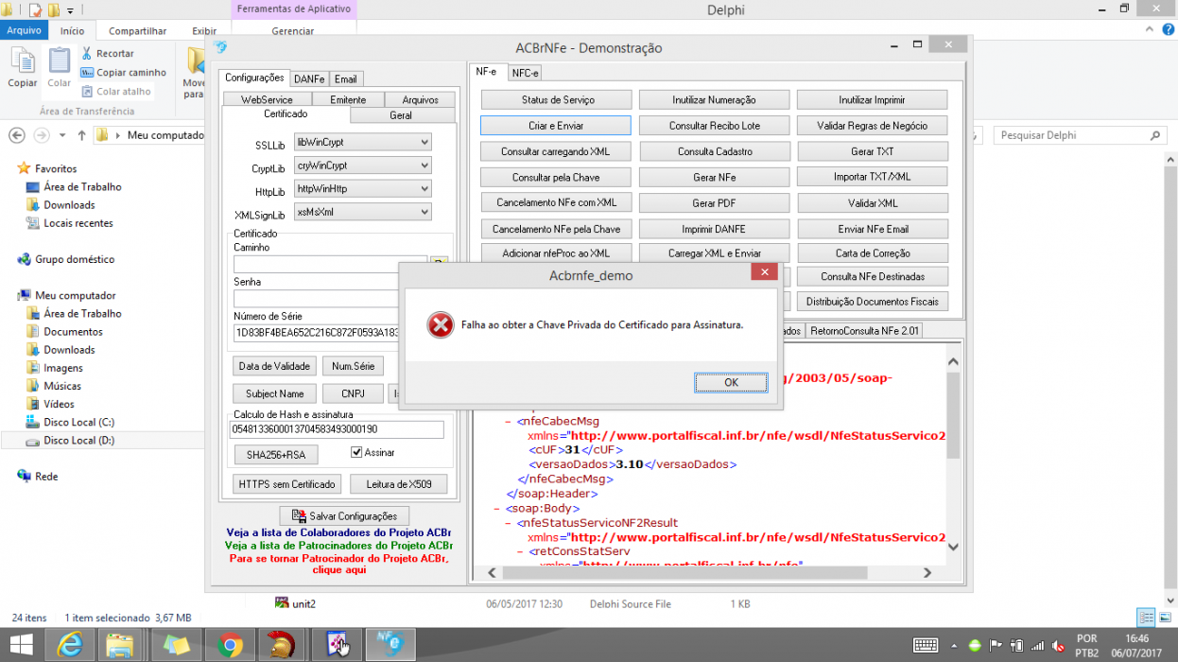Click the Número de Série field
This screenshot has width=1178, height=662.
click(317, 333)
